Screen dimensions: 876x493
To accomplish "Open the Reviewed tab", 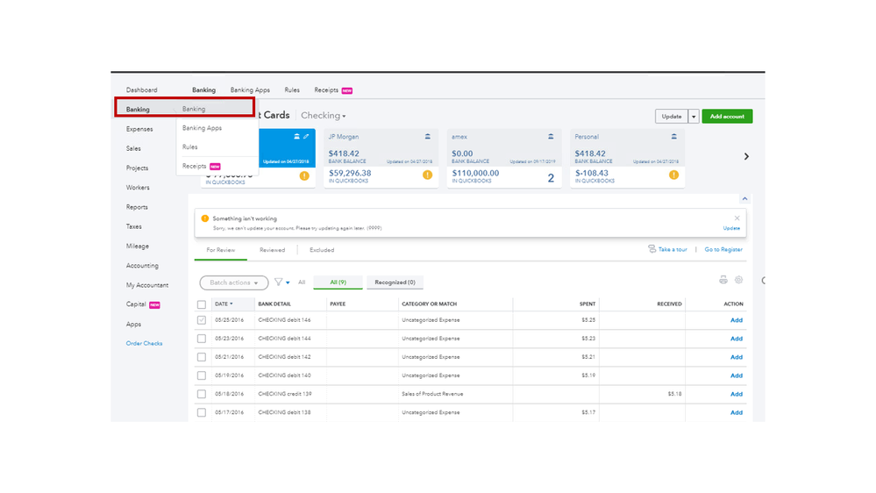I will pyautogui.click(x=272, y=250).
